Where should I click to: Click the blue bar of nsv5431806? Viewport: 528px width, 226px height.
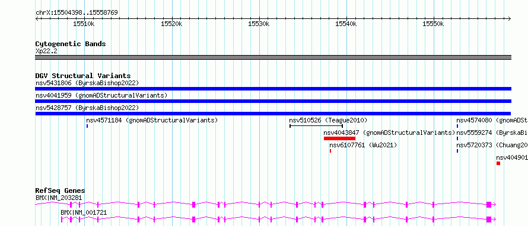pos(273,89)
